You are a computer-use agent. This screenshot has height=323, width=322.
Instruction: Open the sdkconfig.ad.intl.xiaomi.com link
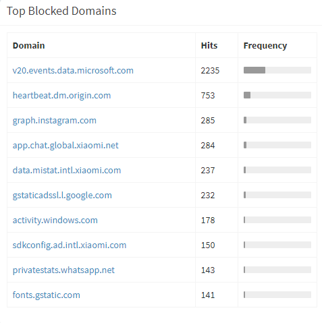point(70,245)
